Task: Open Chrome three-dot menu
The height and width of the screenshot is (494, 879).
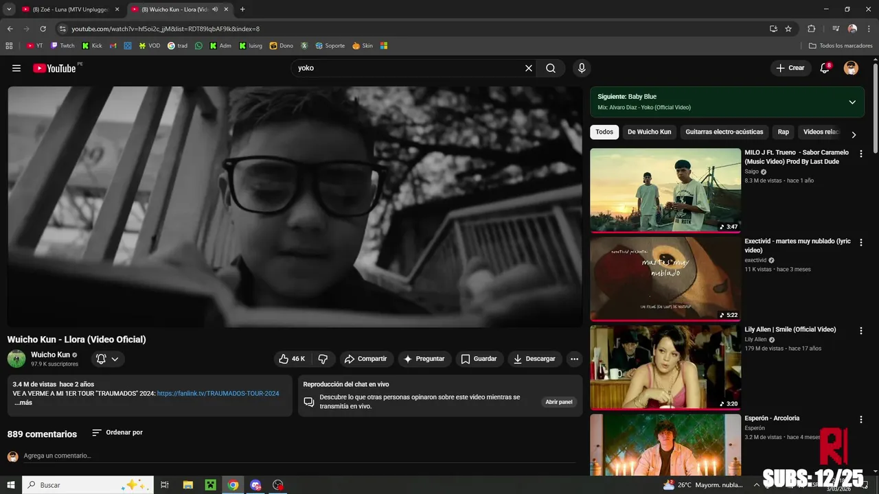Action: pos(869,29)
